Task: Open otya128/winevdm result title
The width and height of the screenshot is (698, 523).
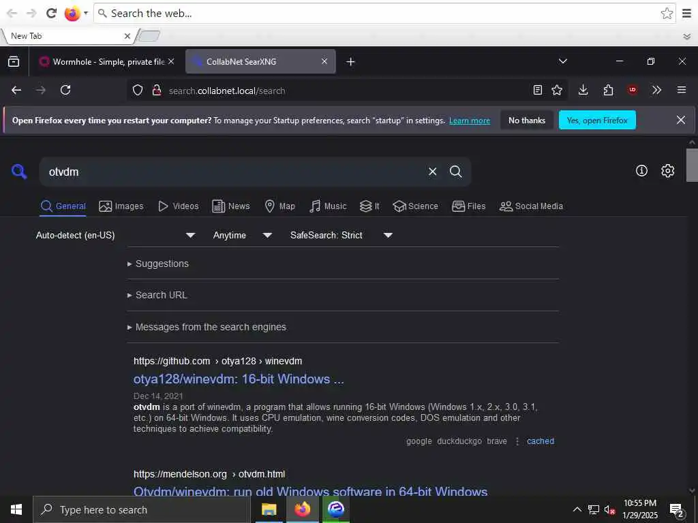Action: 239,379
